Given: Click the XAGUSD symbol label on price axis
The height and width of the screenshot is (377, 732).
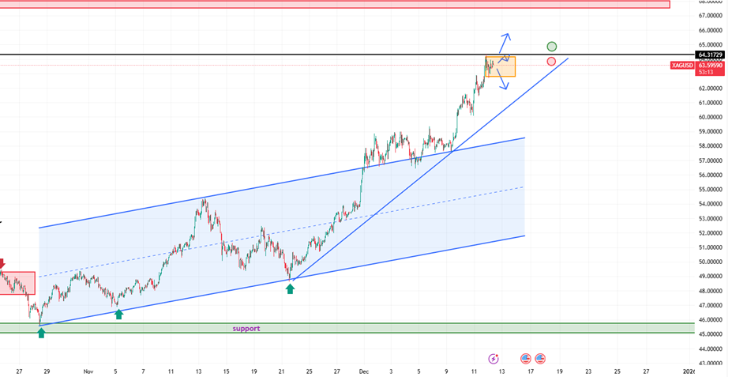Looking at the screenshot, I should (682, 66).
